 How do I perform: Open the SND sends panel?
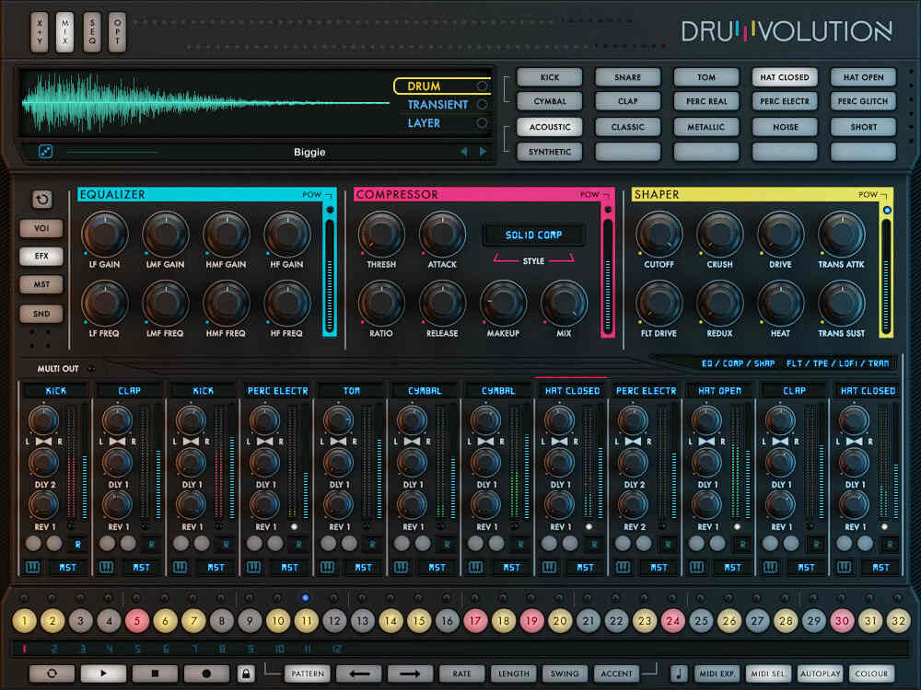41,314
